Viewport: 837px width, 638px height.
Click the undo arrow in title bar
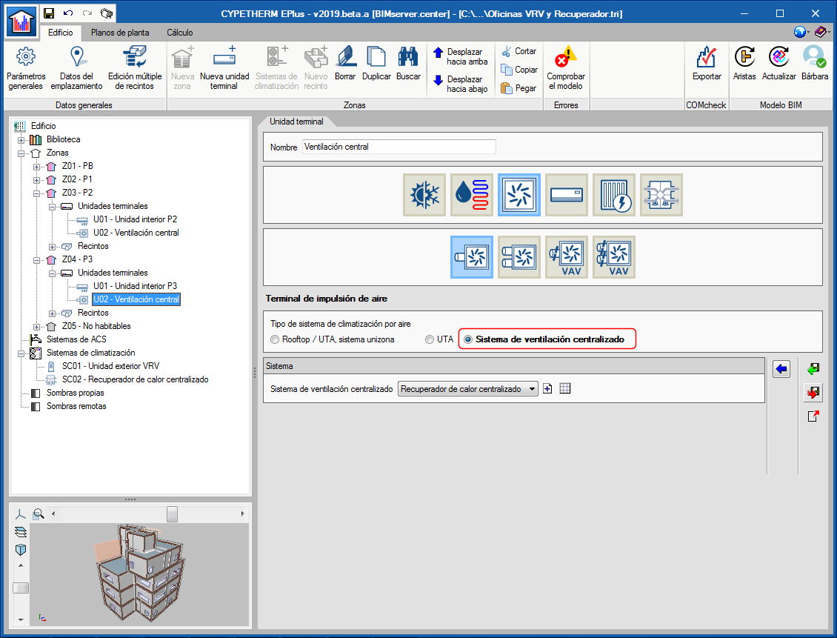coord(68,13)
